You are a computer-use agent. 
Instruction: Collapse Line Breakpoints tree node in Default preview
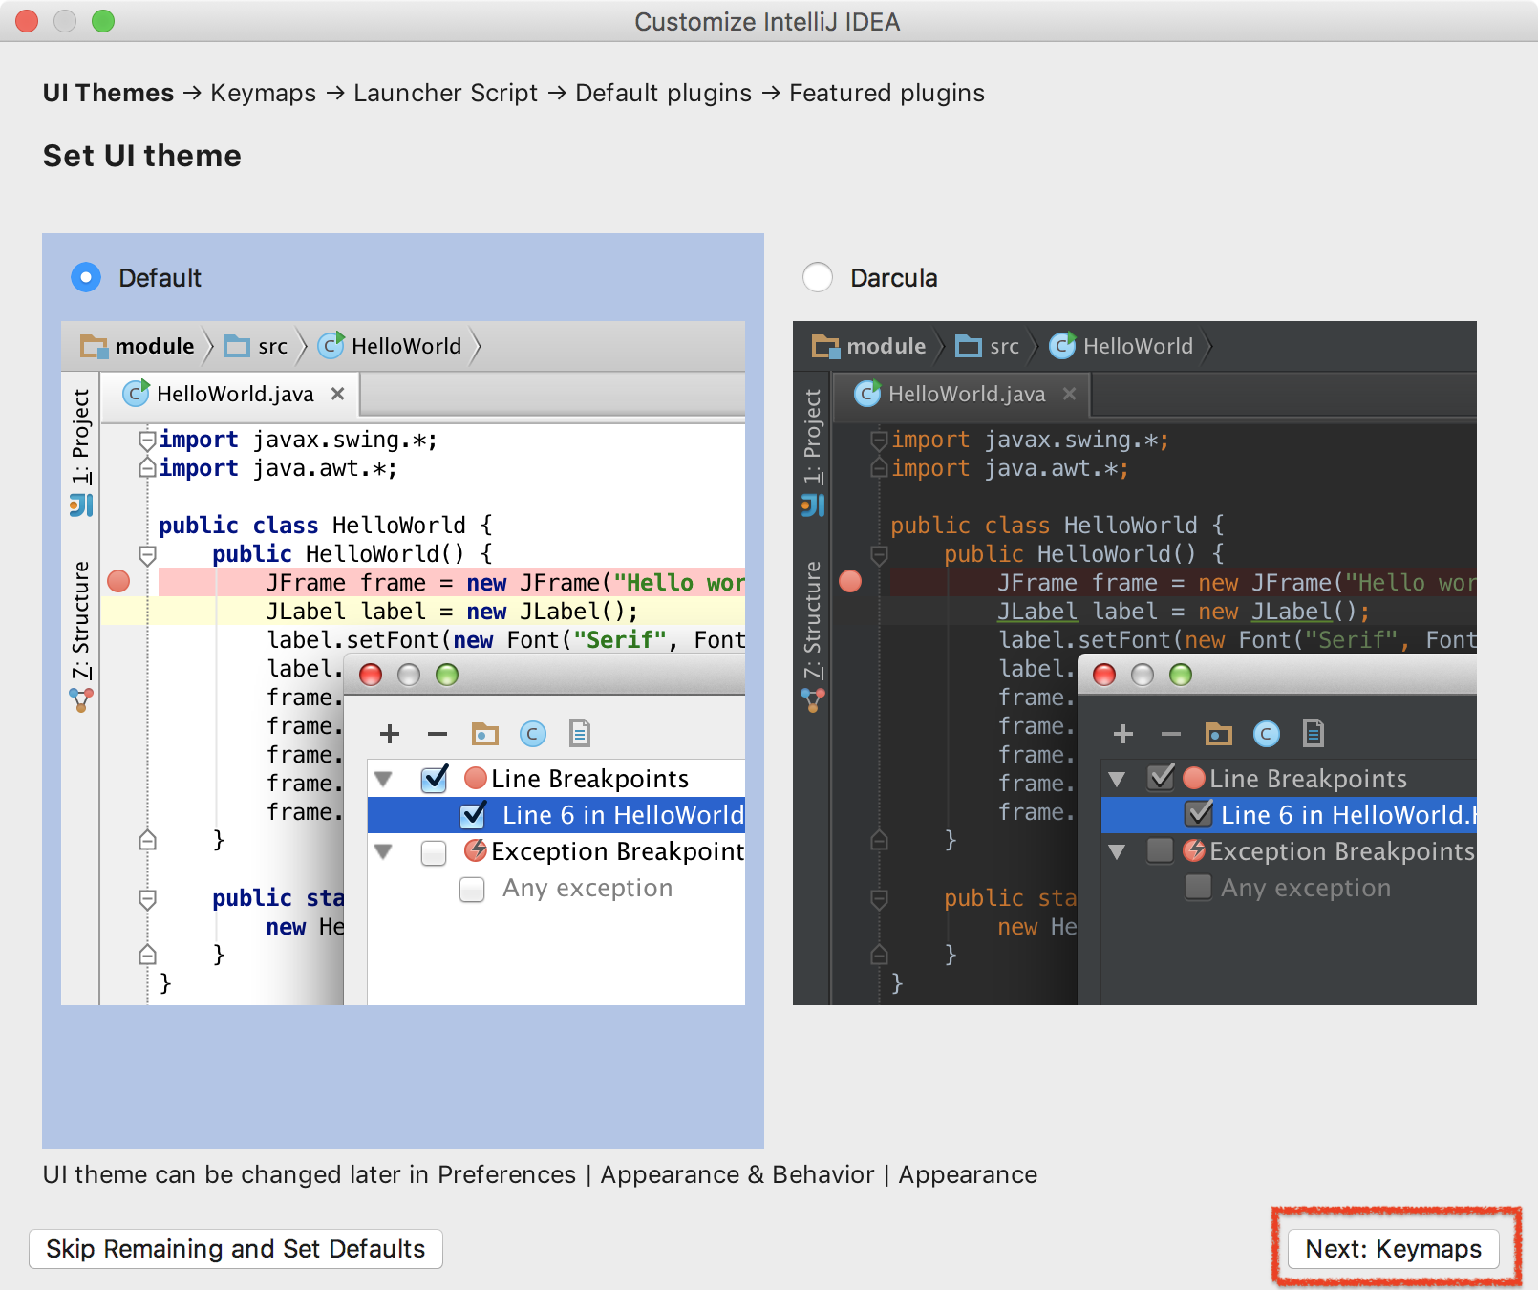click(384, 779)
